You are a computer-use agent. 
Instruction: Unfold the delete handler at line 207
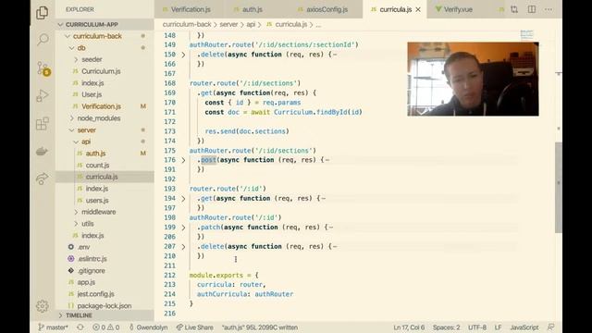183,247
